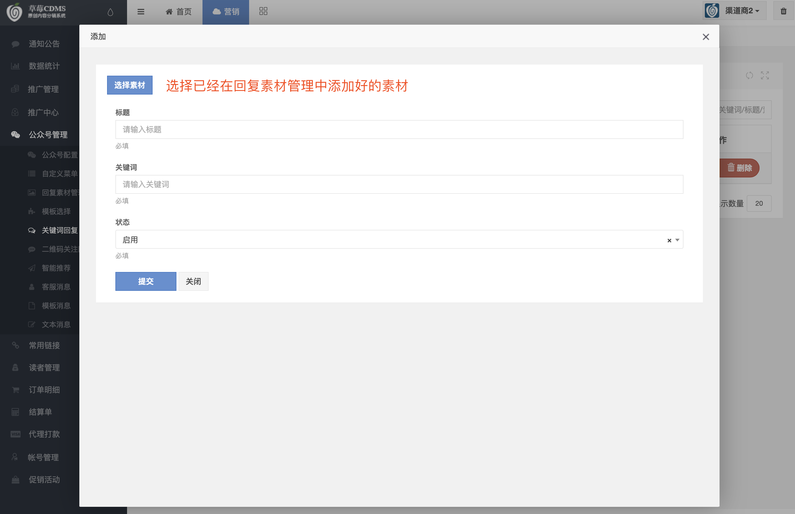Select 回复素材管理 submenu item

click(54, 193)
